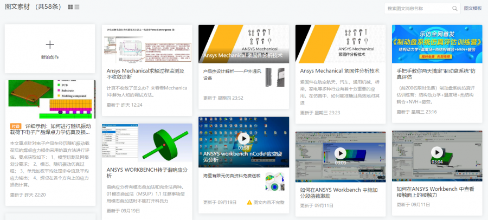Screen dimensions: 488x220
Task: Click the orange paid tag badge
Action: click(x=16, y=126)
